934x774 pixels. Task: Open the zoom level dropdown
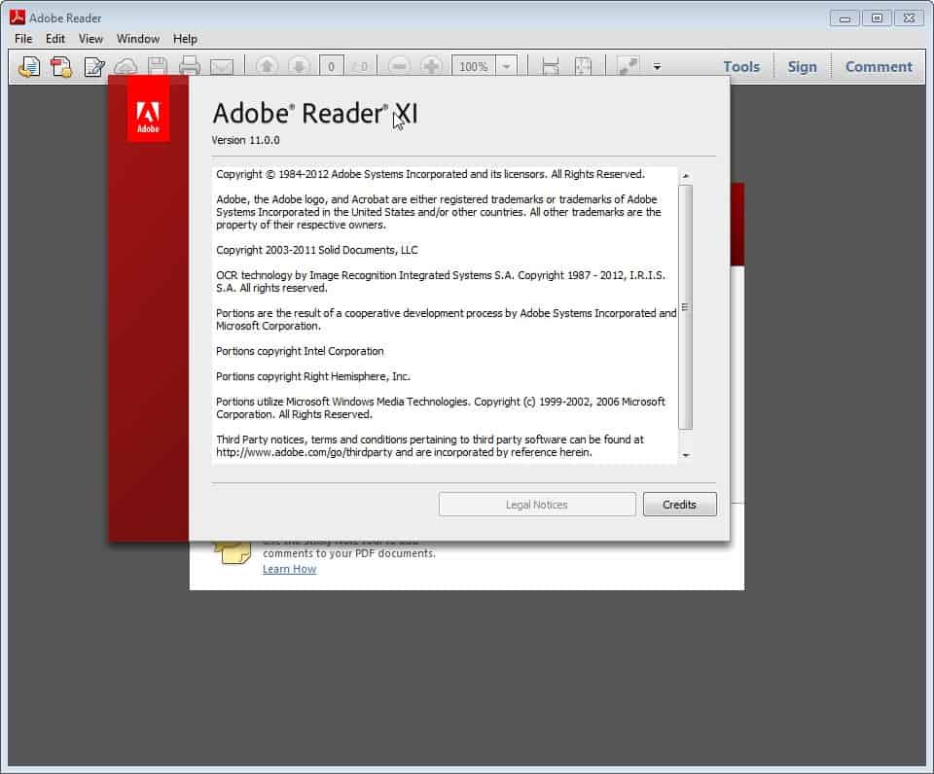coord(507,66)
